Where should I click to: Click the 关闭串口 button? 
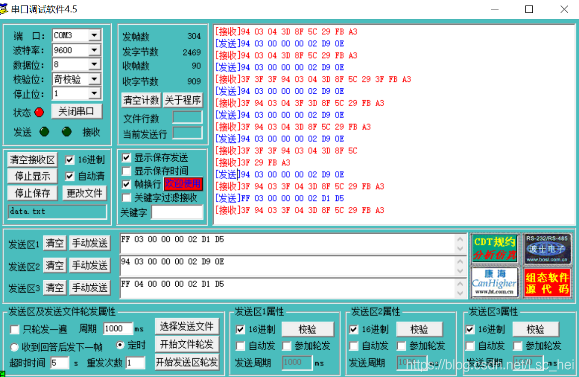click(76, 111)
